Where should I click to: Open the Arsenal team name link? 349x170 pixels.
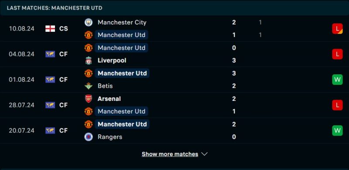coord(109,99)
